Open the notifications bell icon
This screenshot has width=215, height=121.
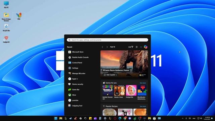coord(212,118)
